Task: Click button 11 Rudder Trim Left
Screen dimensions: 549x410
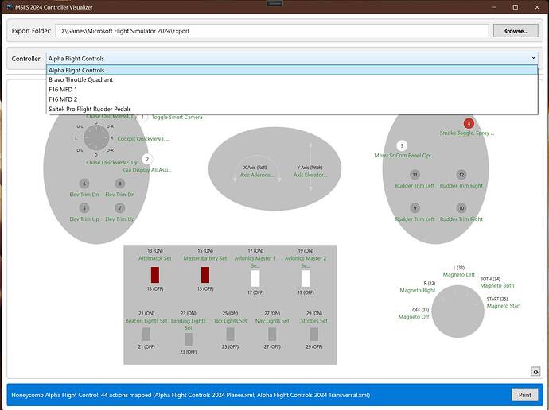Action: pyautogui.click(x=415, y=175)
